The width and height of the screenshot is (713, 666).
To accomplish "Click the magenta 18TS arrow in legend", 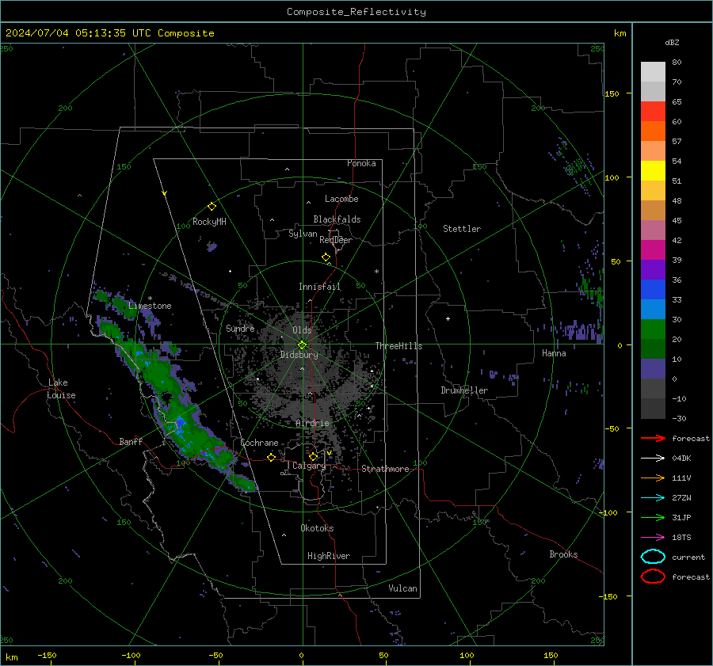I will click(x=653, y=538).
